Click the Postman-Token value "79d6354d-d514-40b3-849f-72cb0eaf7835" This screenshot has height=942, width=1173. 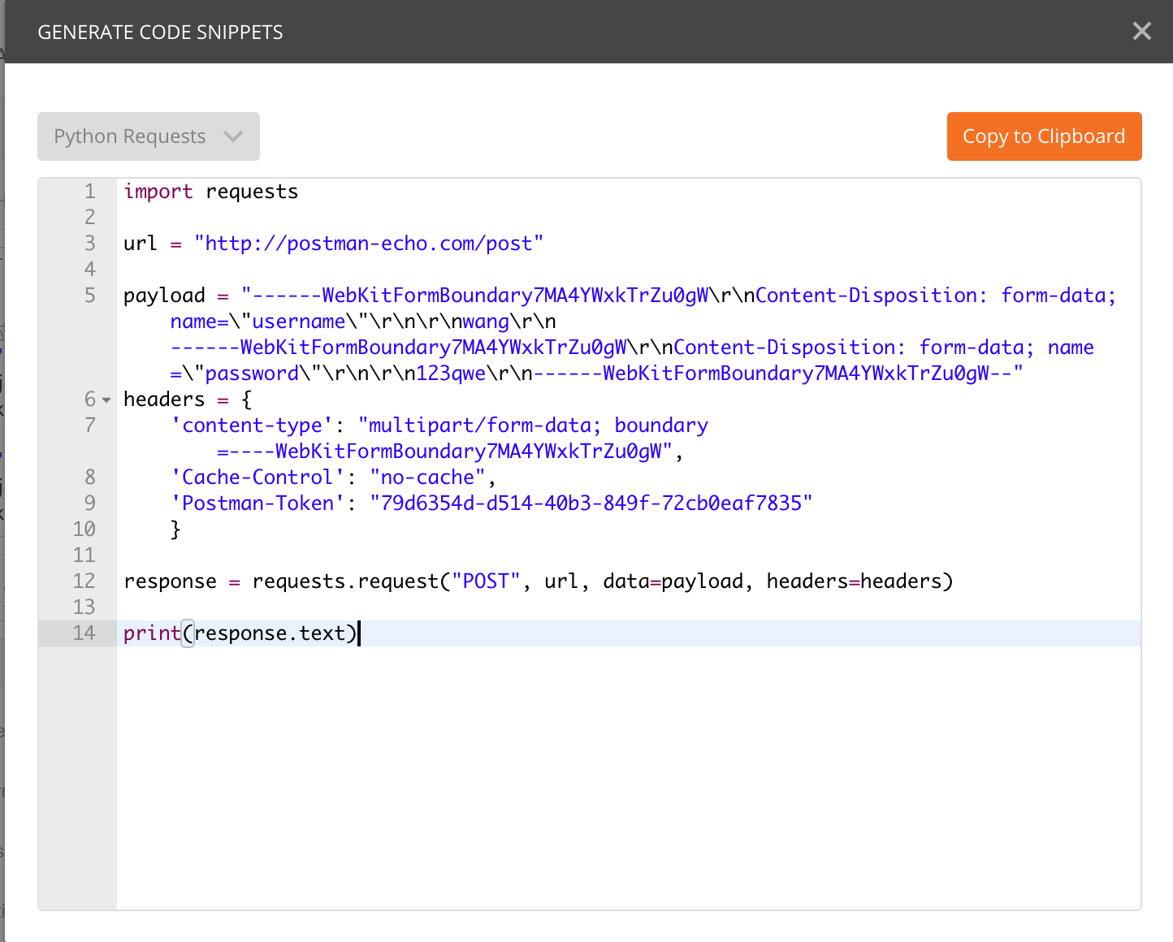(591, 503)
